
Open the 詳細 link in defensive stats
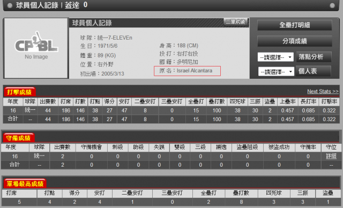pyautogui.click(x=331, y=156)
